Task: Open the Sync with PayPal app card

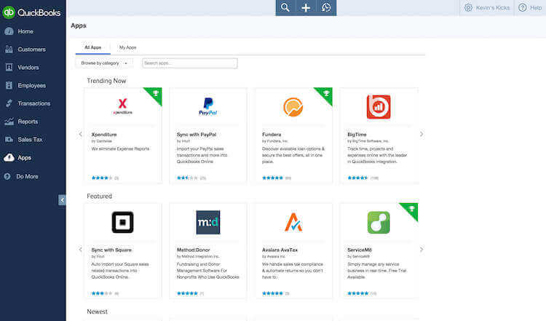Action: (x=207, y=135)
